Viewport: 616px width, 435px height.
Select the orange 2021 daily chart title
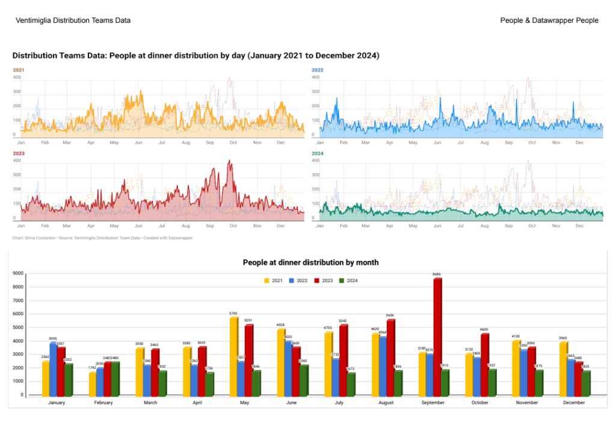(x=18, y=70)
